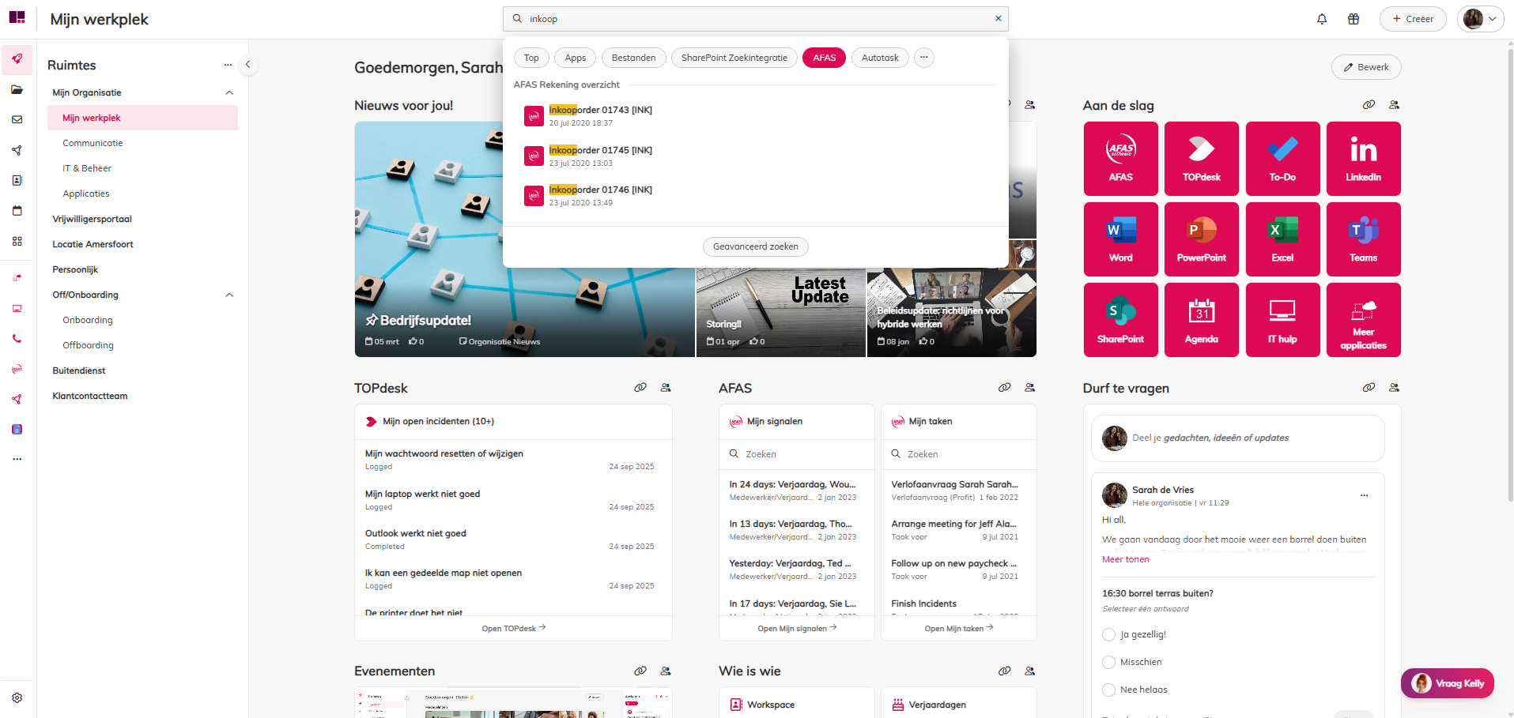Switch to the SharePoint Zoekintegratie tab
The image size is (1514, 718).
[x=734, y=58]
